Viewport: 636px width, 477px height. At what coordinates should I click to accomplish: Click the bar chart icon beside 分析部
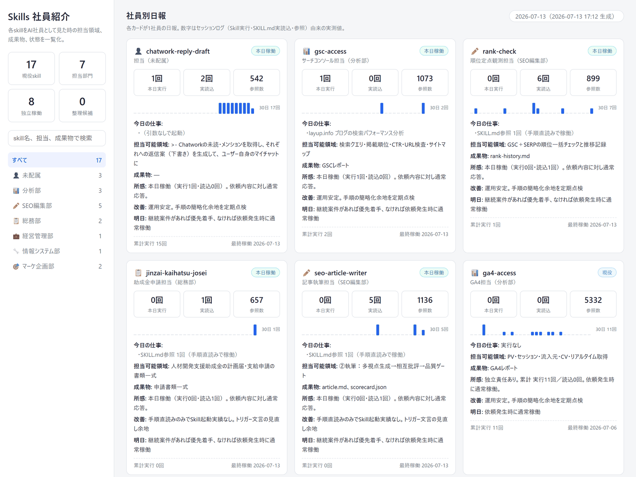point(16,190)
